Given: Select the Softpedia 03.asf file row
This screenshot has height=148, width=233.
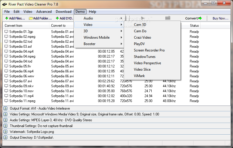Looking at the screenshot, I should coord(21,47).
